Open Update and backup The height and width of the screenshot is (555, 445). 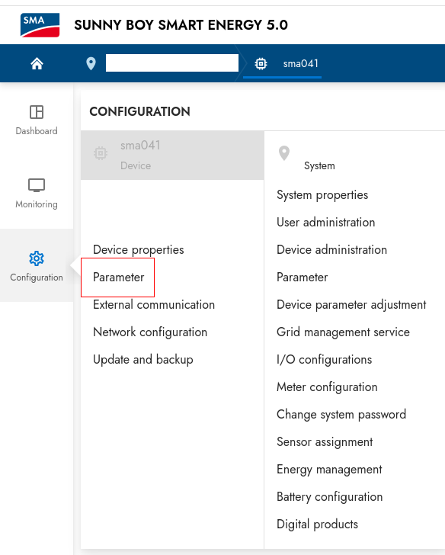143,360
